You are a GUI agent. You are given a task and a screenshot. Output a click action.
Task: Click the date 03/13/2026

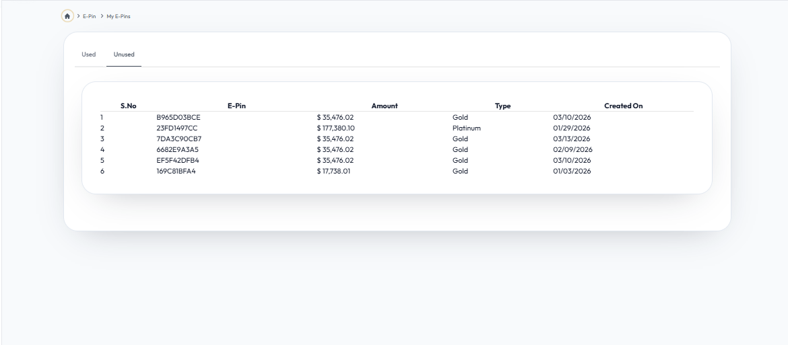point(572,139)
